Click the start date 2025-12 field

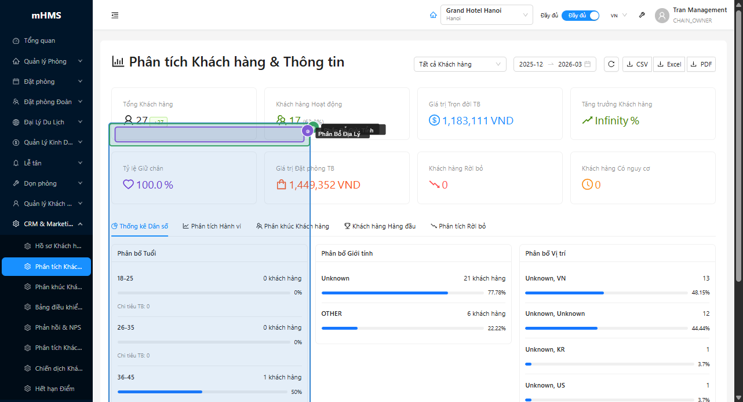[531, 64]
